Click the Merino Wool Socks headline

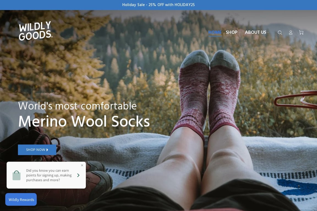click(x=84, y=121)
